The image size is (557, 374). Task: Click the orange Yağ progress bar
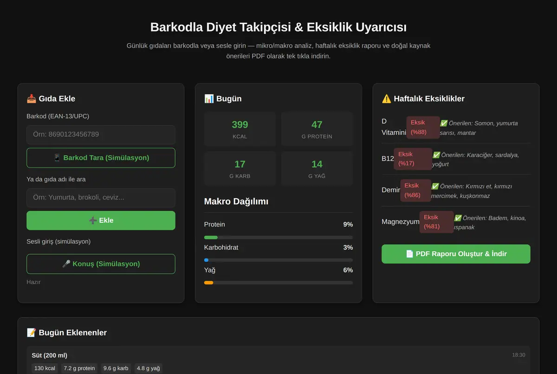(209, 283)
